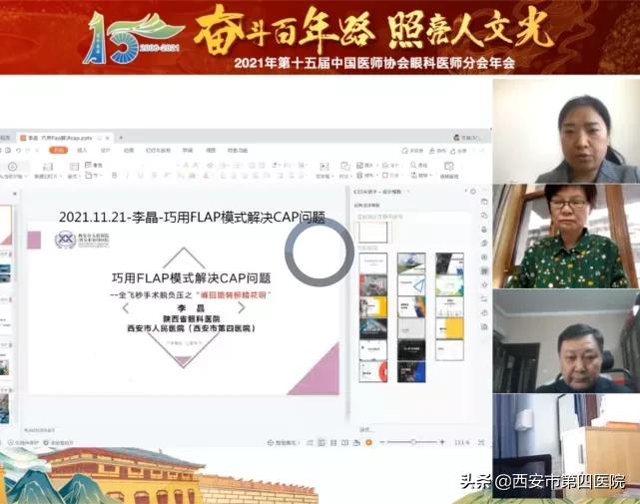
Task: Click the zoom-out minus in status bar
Action: [x=382, y=442]
